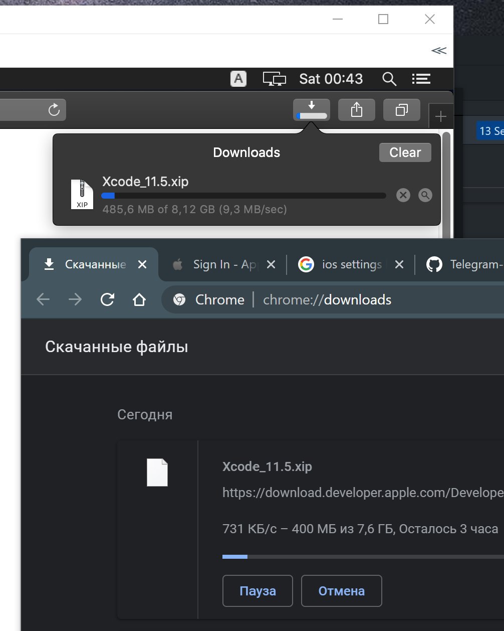Open the macOS displays menu bar icon

(274, 79)
